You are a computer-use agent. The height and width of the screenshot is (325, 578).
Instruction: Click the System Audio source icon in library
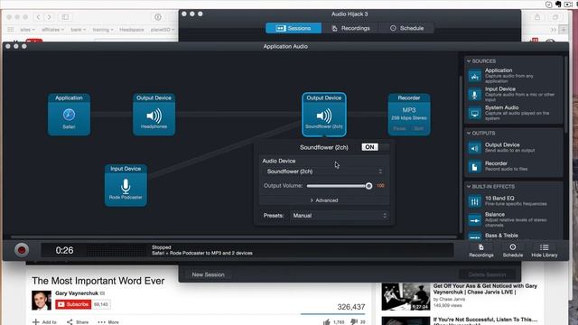click(x=474, y=114)
